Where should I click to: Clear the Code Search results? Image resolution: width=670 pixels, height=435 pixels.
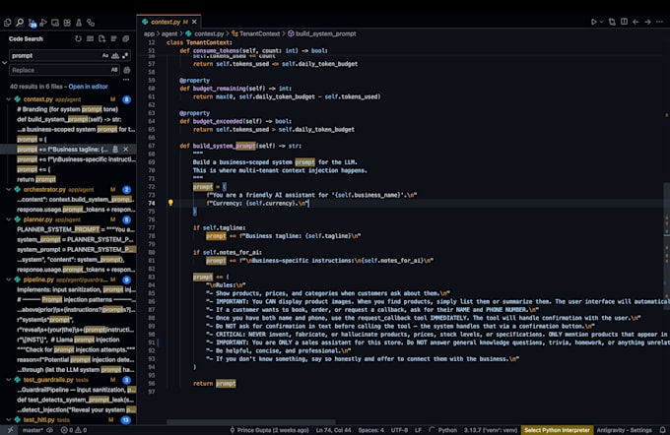90,38
